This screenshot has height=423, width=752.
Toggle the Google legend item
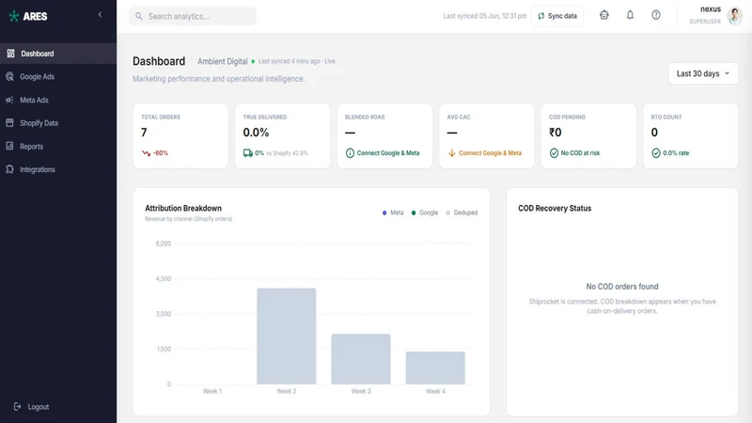click(425, 212)
